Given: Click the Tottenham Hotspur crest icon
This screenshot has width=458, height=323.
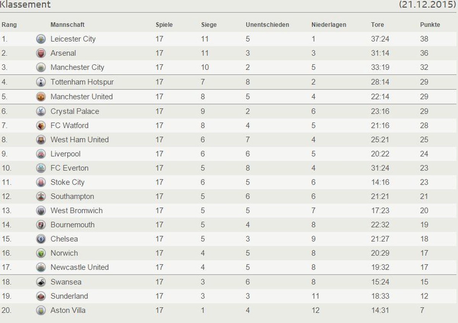Looking at the screenshot, I should click(41, 82).
